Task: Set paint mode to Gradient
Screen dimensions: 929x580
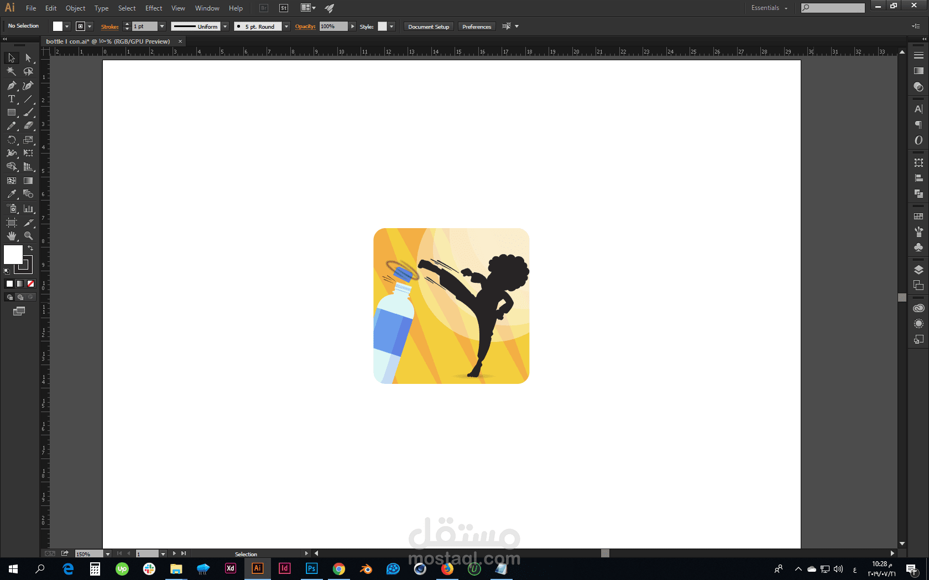Action: coord(20,284)
